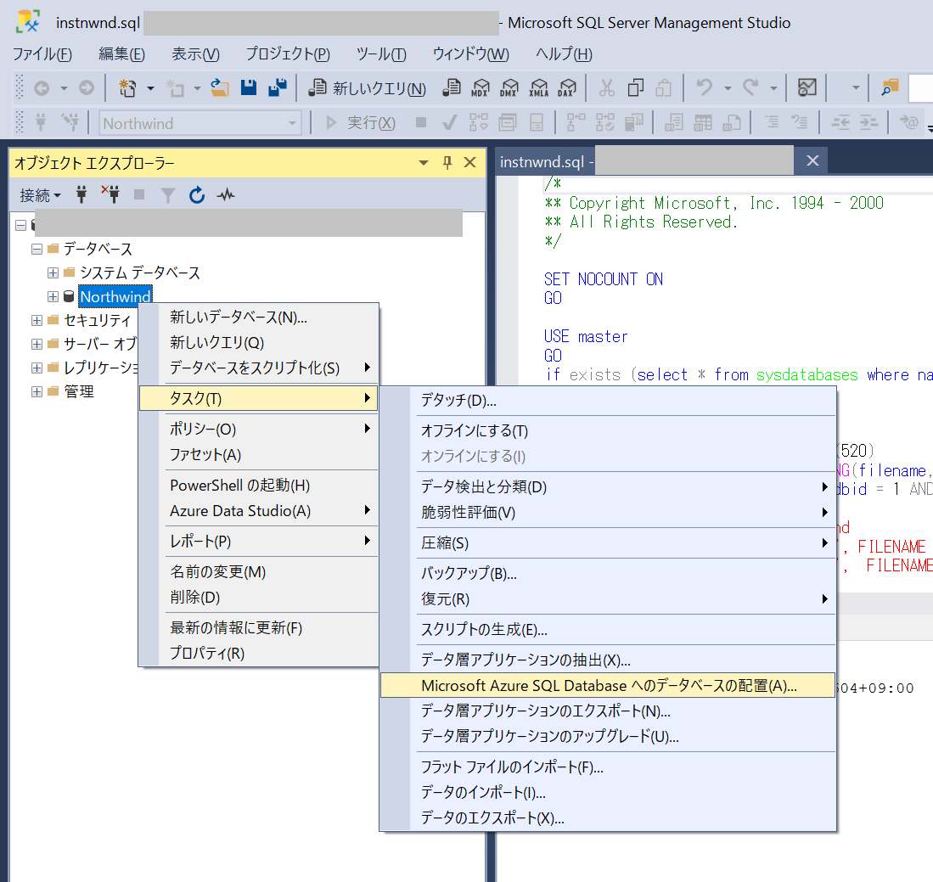Click the Copy icon
Image resolution: width=933 pixels, height=882 pixels.
click(636, 88)
